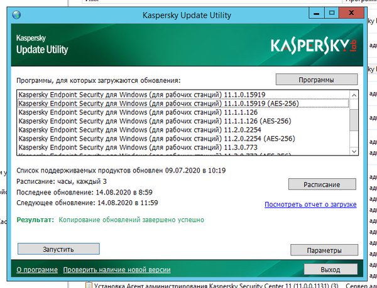The image size is (377, 288).
Task: Select list row ending 11.2.0.2254 without AES-256
Action: (183, 130)
